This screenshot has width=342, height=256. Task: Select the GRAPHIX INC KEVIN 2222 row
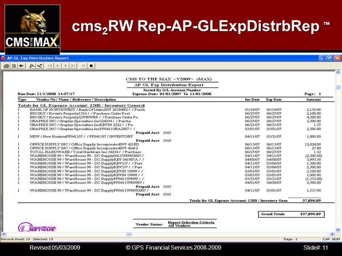click(x=169, y=125)
